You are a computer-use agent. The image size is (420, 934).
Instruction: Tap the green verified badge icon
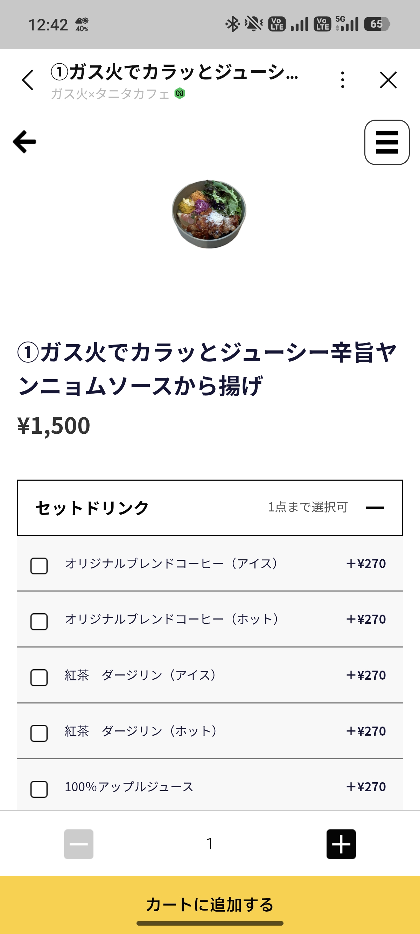click(x=180, y=93)
